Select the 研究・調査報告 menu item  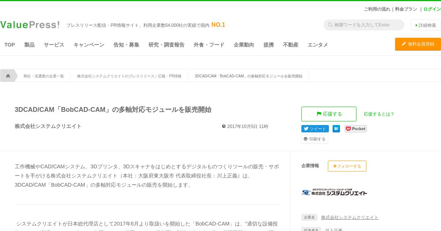[166, 45]
